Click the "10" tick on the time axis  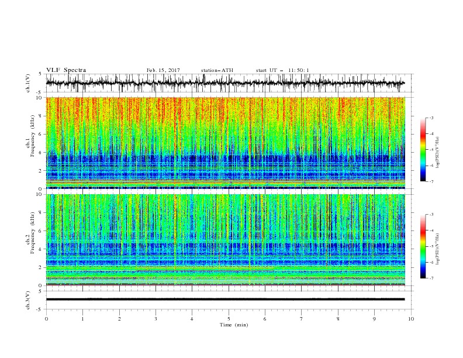(x=411, y=319)
